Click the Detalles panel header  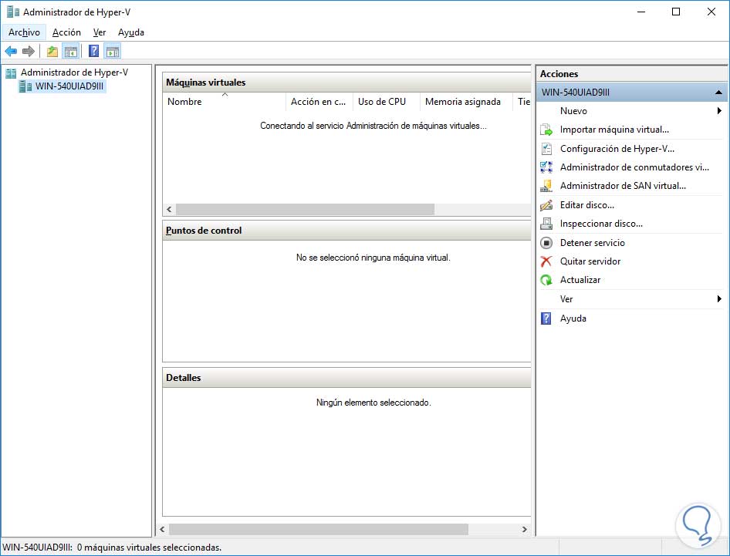[x=346, y=378]
